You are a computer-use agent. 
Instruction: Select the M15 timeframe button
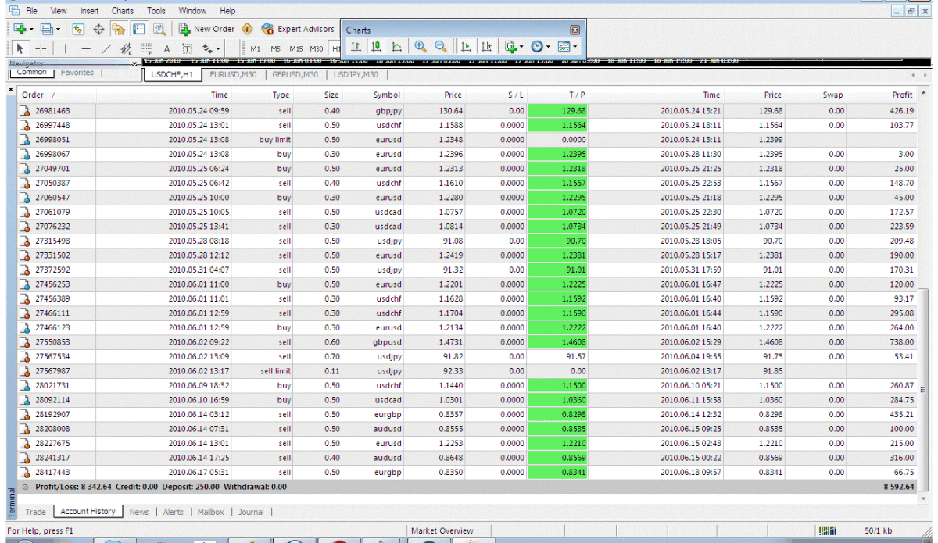(296, 48)
